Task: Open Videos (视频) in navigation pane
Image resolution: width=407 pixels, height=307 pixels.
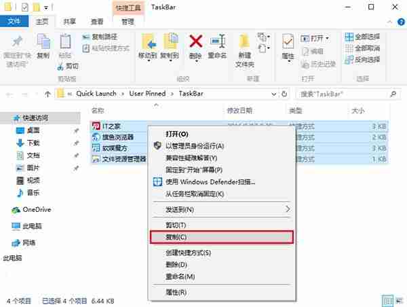Action: point(33,180)
